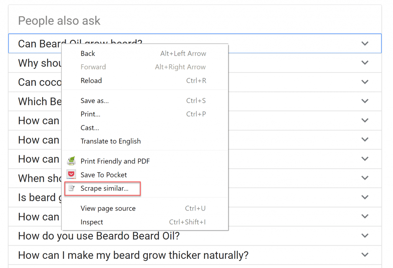The width and height of the screenshot is (393, 268).
Task: Expand 'Can Beard Oil grow beard?' question
Action: tap(364, 43)
